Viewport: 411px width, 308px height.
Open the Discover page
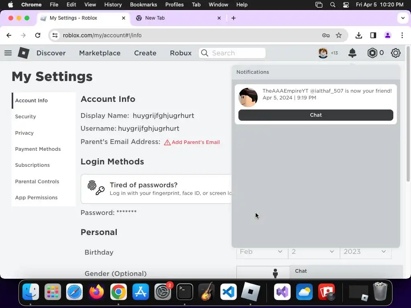point(51,53)
